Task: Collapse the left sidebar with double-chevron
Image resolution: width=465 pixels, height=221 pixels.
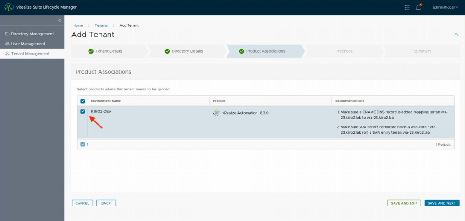Action: point(59,20)
